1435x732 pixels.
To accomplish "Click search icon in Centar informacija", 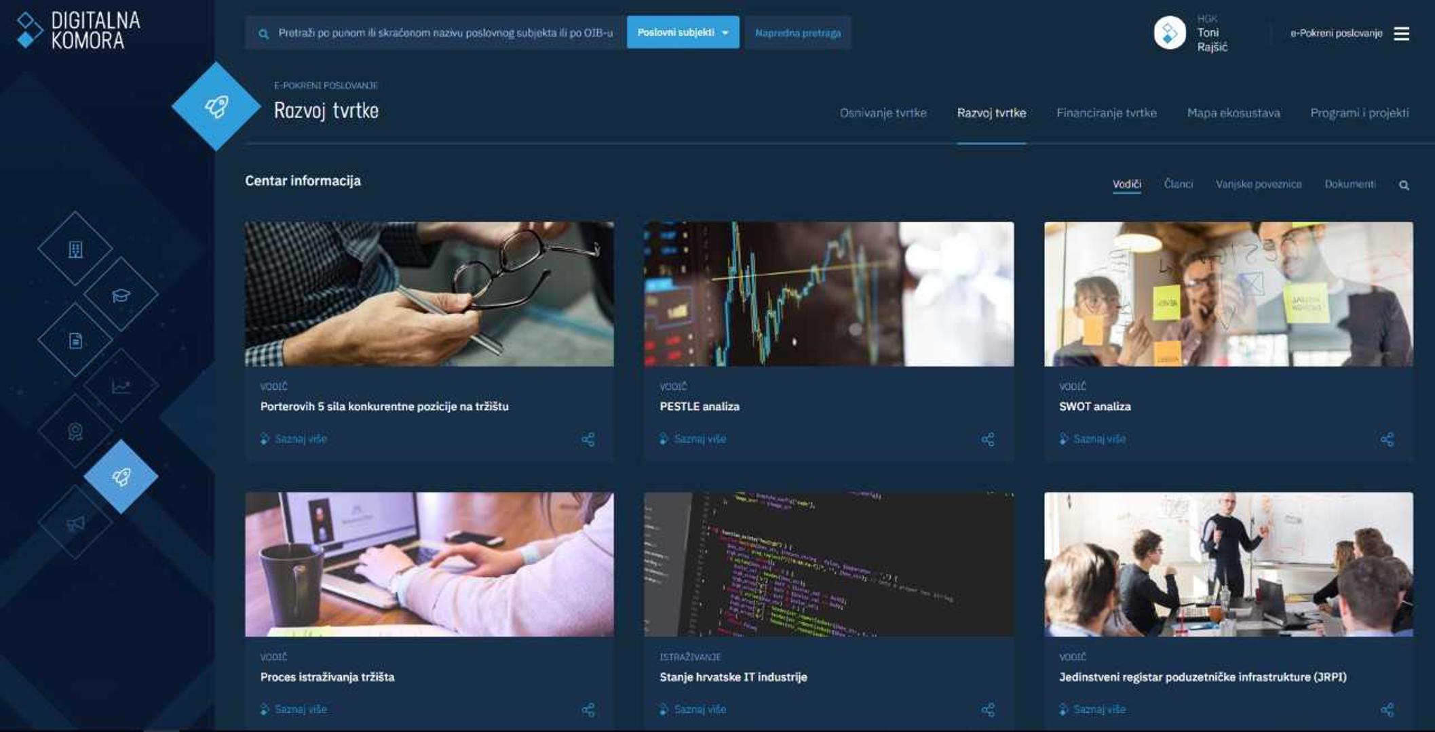I will click(1404, 185).
